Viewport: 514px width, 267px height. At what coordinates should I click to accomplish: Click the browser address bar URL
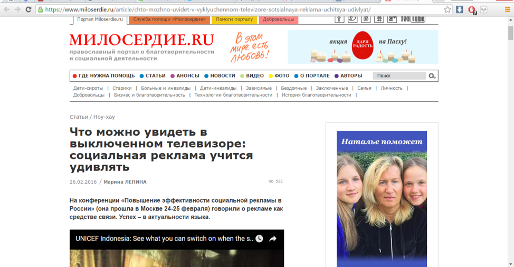208,9
